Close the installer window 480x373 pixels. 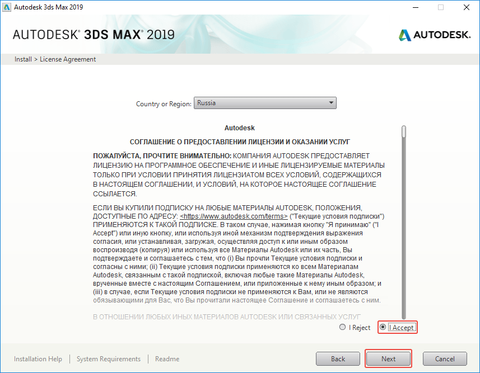(x=466, y=7)
